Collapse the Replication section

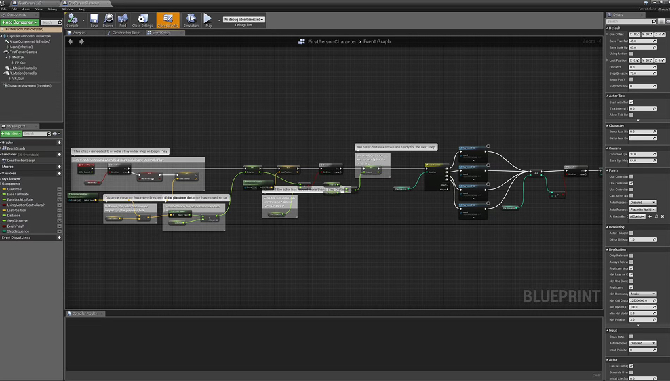[607, 249]
